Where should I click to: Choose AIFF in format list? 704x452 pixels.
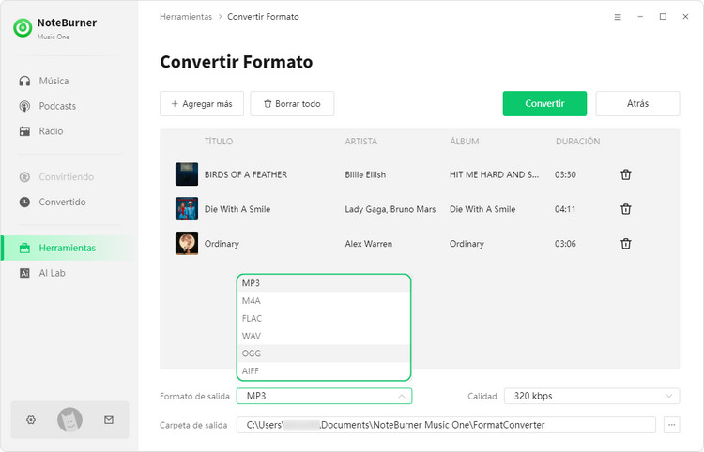click(x=324, y=370)
